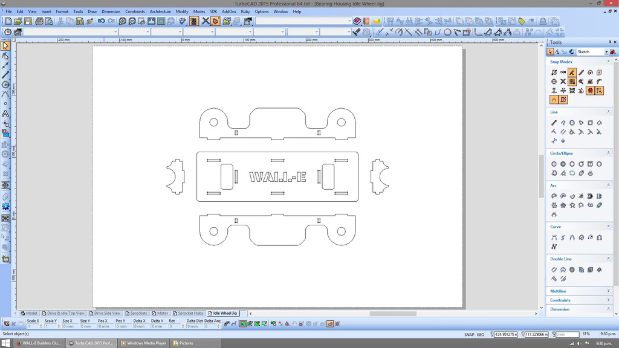
Task: Open the purple help book icon
Action: click(x=357, y=21)
